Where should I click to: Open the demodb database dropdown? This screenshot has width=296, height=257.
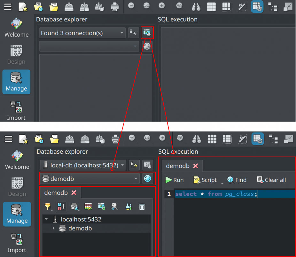tap(90, 179)
